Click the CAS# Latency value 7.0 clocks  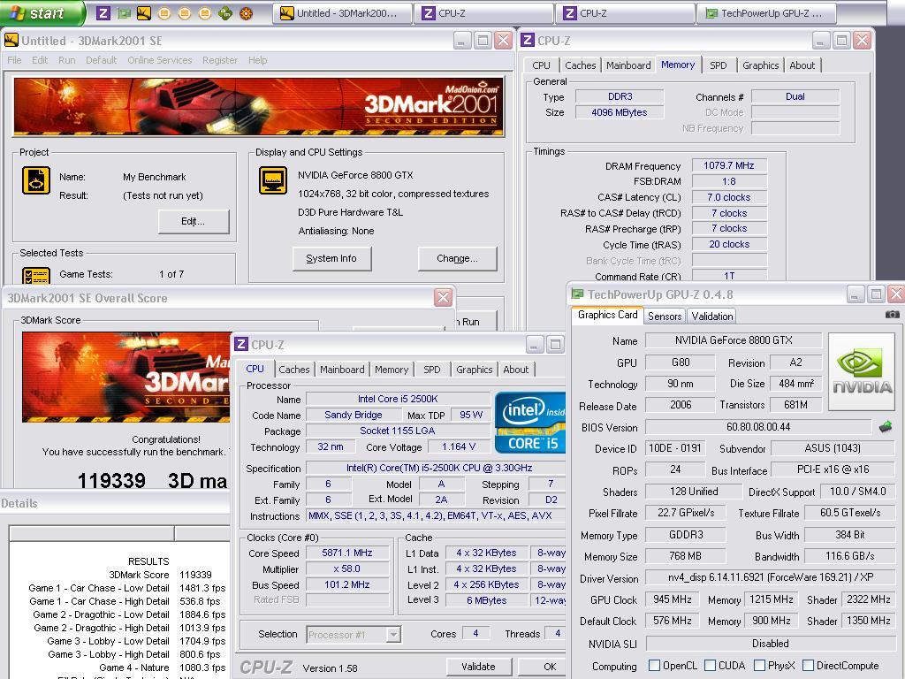click(x=729, y=197)
